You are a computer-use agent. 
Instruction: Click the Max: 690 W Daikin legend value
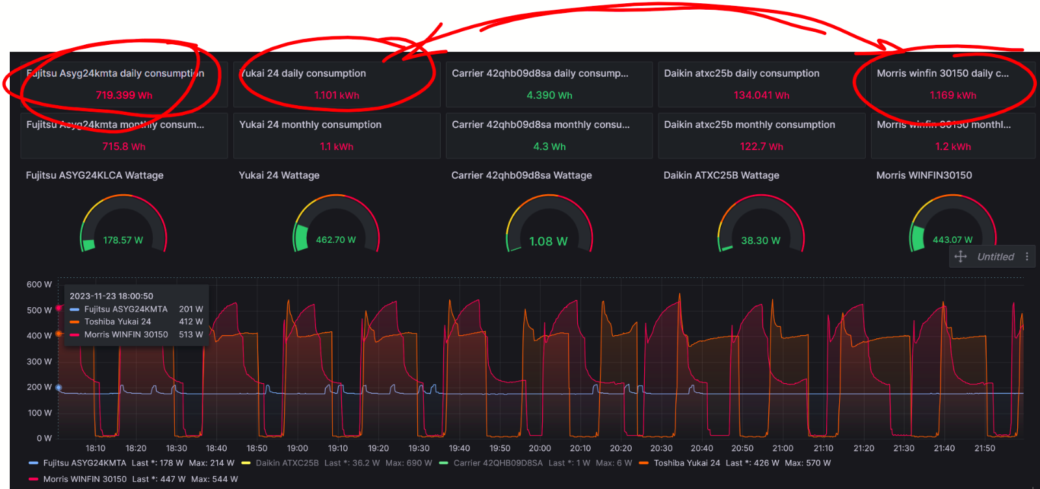(x=409, y=463)
